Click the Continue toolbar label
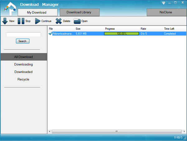This screenshot has width=187, height=141. tap(46, 21)
